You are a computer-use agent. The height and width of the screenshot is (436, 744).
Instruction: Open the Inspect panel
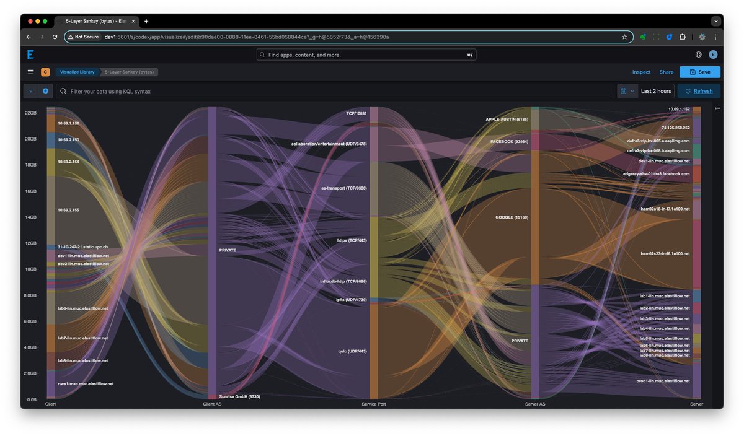coord(641,72)
